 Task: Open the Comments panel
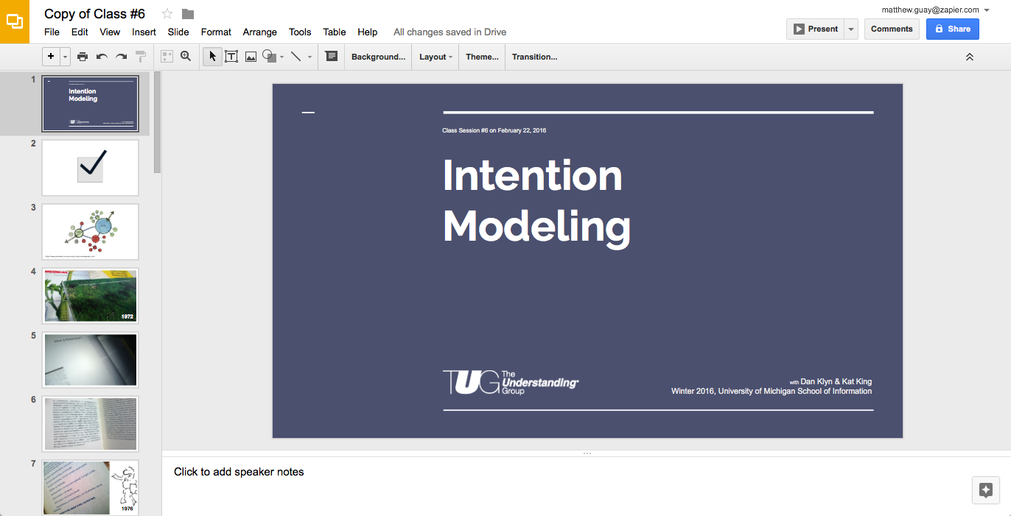pos(892,28)
